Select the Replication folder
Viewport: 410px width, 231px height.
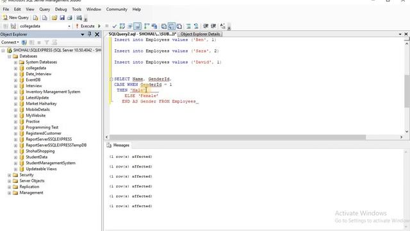pyautogui.click(x=29, y=187)
